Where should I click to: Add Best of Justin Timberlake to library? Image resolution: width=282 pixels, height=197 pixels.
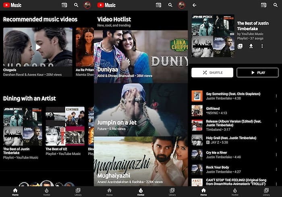click(240, 46)
